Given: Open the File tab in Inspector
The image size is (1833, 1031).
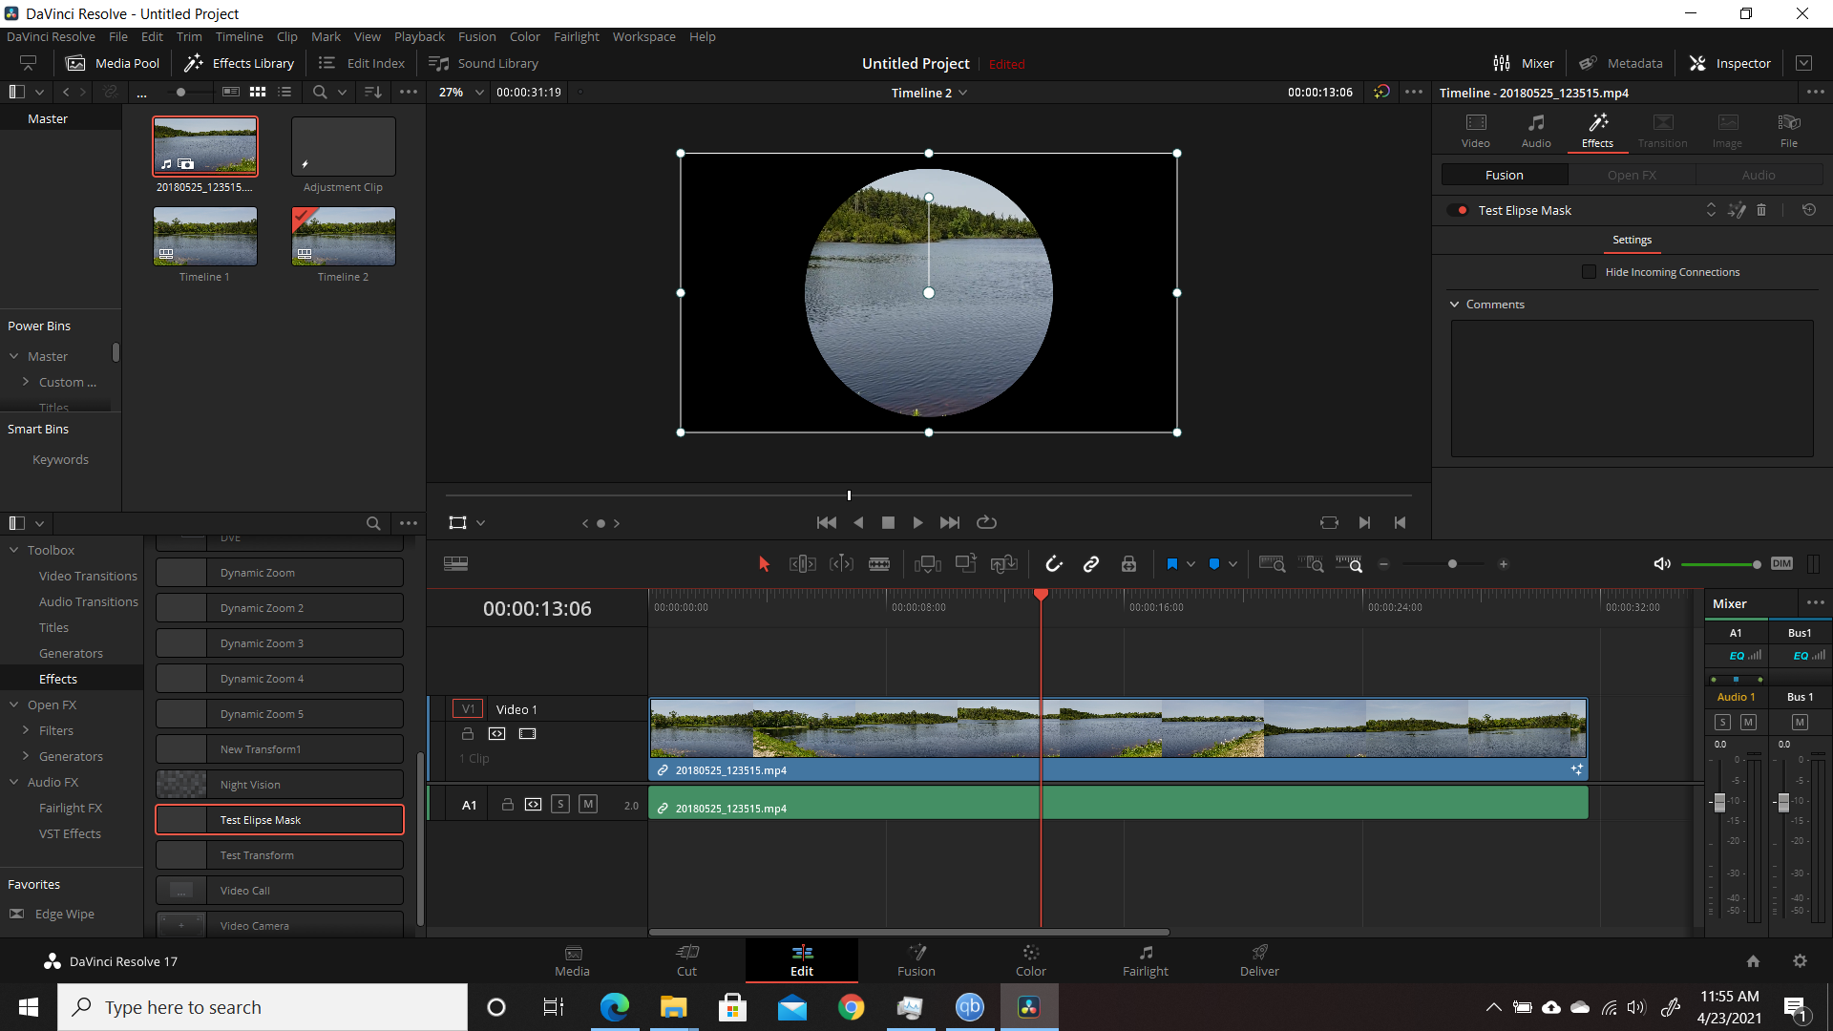Looking at the screenshot, I should tap(1788, 130).
